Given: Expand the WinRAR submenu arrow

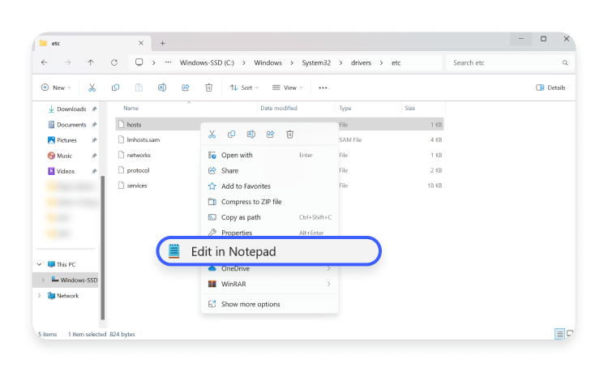Looking at the screenshot, I should coord(329,284).
